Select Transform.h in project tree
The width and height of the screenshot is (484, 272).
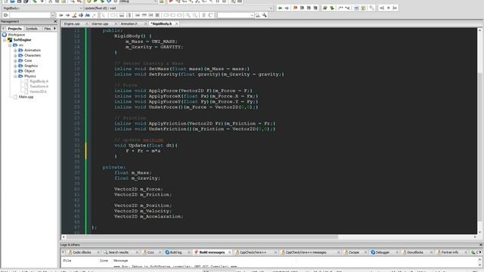[x=39, y=87]
